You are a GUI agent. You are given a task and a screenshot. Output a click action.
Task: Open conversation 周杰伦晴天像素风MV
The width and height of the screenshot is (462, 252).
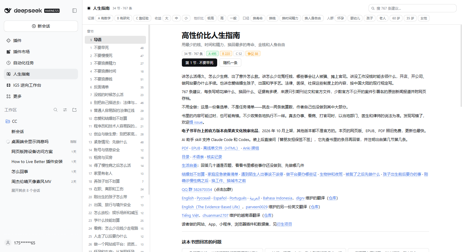tap(41, 182)
